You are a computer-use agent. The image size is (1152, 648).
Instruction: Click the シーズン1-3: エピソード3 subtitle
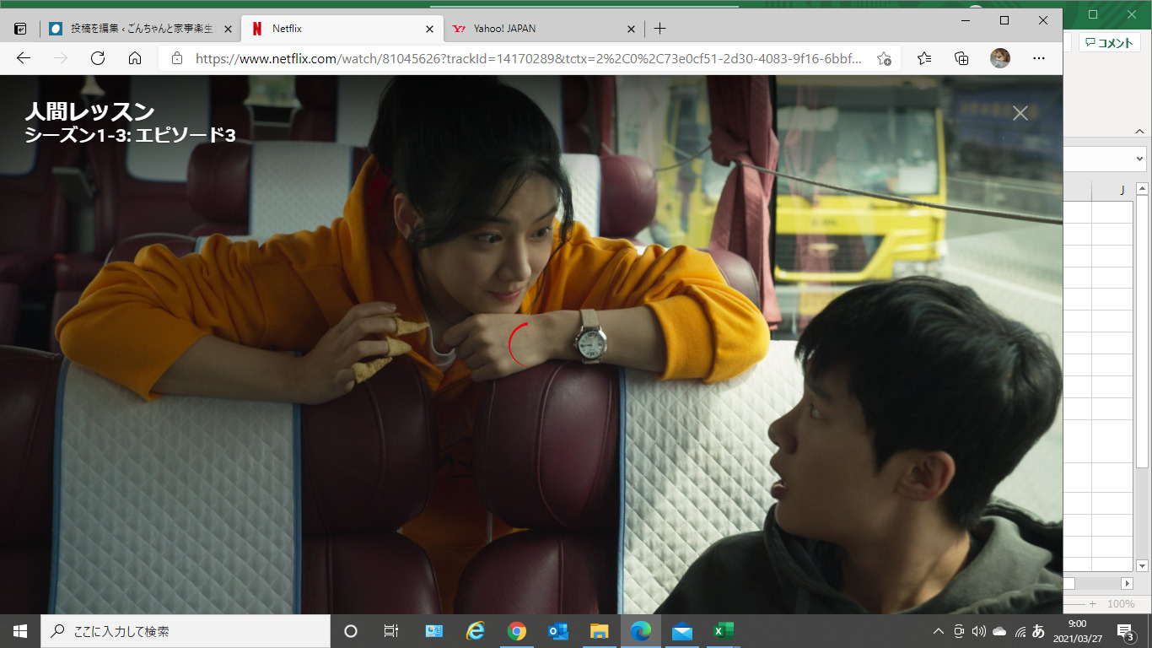pos(131,135)
